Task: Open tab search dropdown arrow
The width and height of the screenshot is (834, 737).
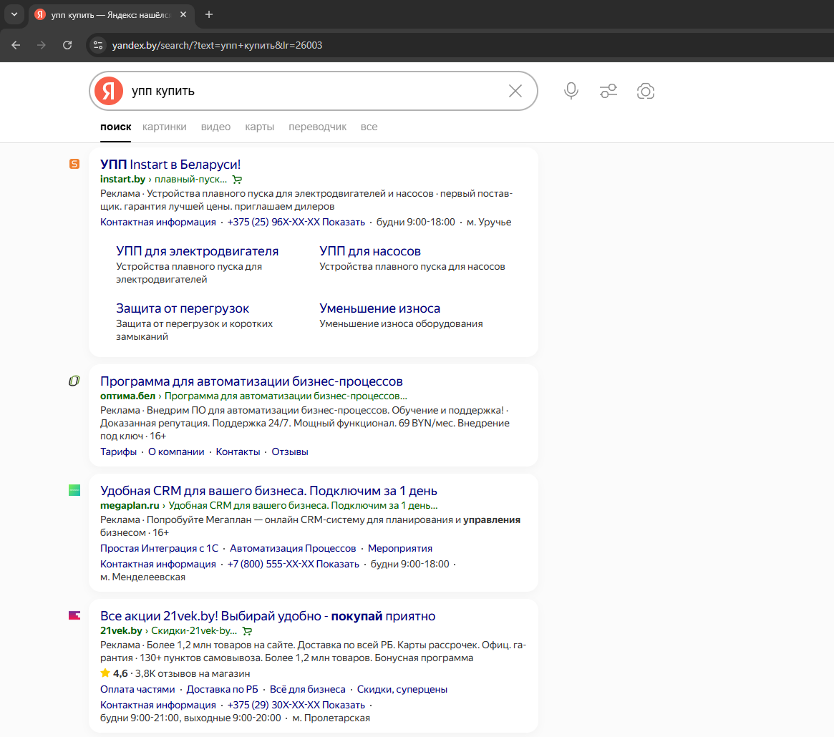Action: coord(14,14)
